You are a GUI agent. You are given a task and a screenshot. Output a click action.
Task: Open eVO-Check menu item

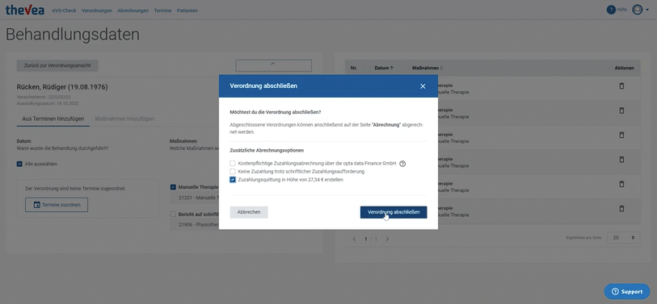tap(64, 10)
